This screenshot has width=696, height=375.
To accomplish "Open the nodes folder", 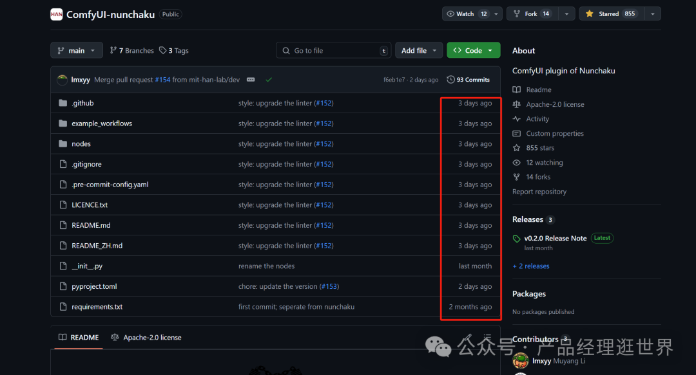I will pos(81,143).
